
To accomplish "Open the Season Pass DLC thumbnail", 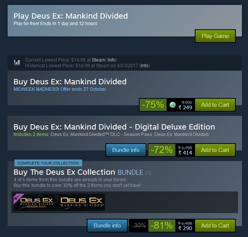I will click(36, 202).
